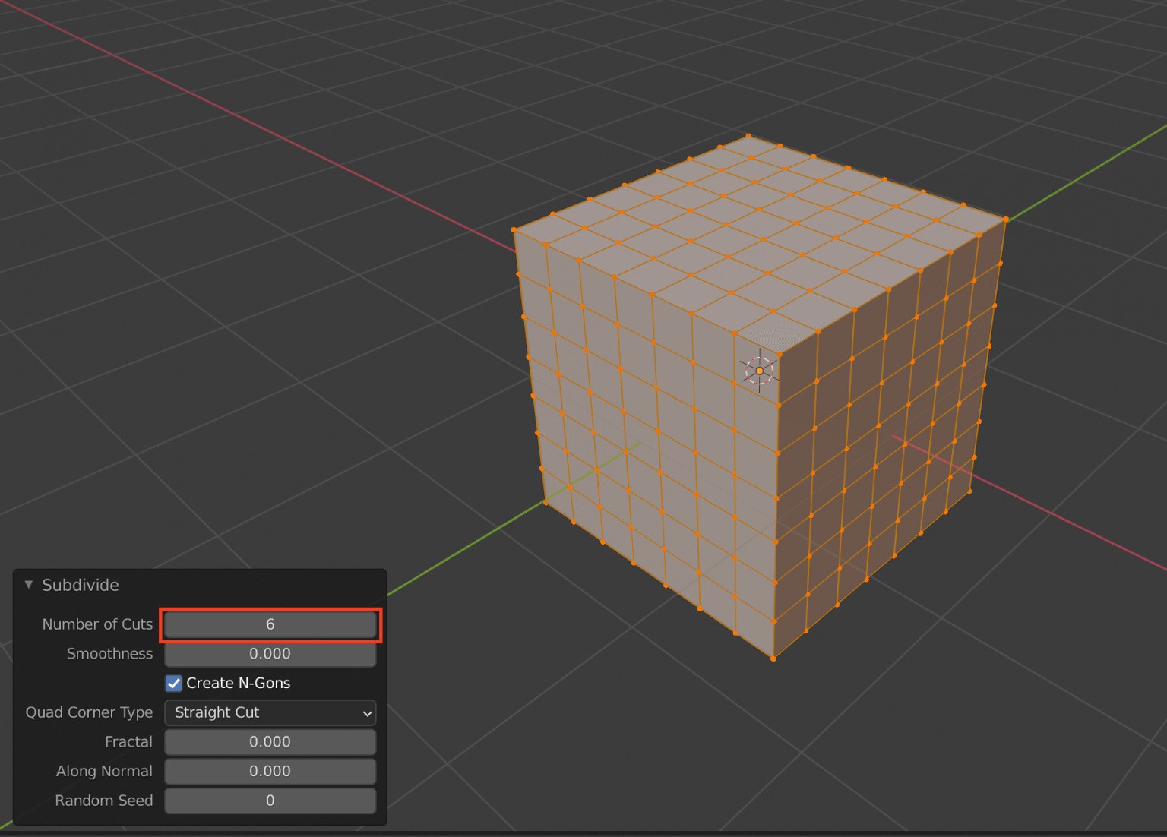The width and height of the screenshot is (1167, 837).
Task: Enable Create N-Gons in Subdivide panel
Action: click(173, 683)
